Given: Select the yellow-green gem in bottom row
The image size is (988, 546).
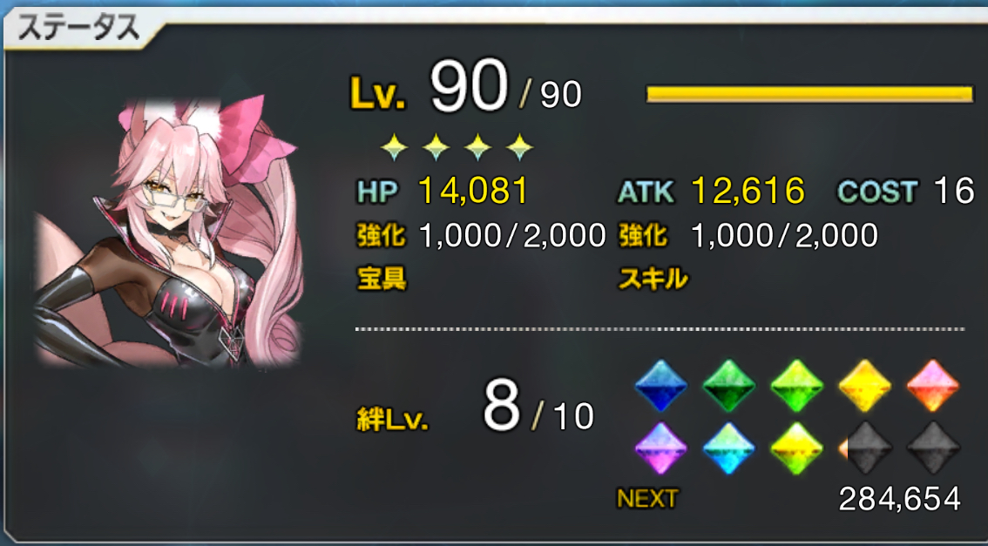Looking at the screenshot, I should (796, 448).
